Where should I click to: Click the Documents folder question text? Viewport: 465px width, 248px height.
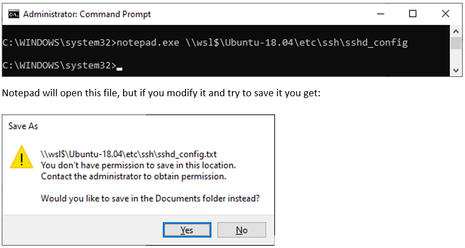click(x=150, y=198)
